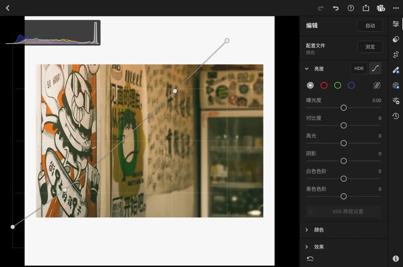Screen dimensions: 403x267
Task: Open the more options menu (three dots)
Action: pyautogui.click(x=395, y=8)
